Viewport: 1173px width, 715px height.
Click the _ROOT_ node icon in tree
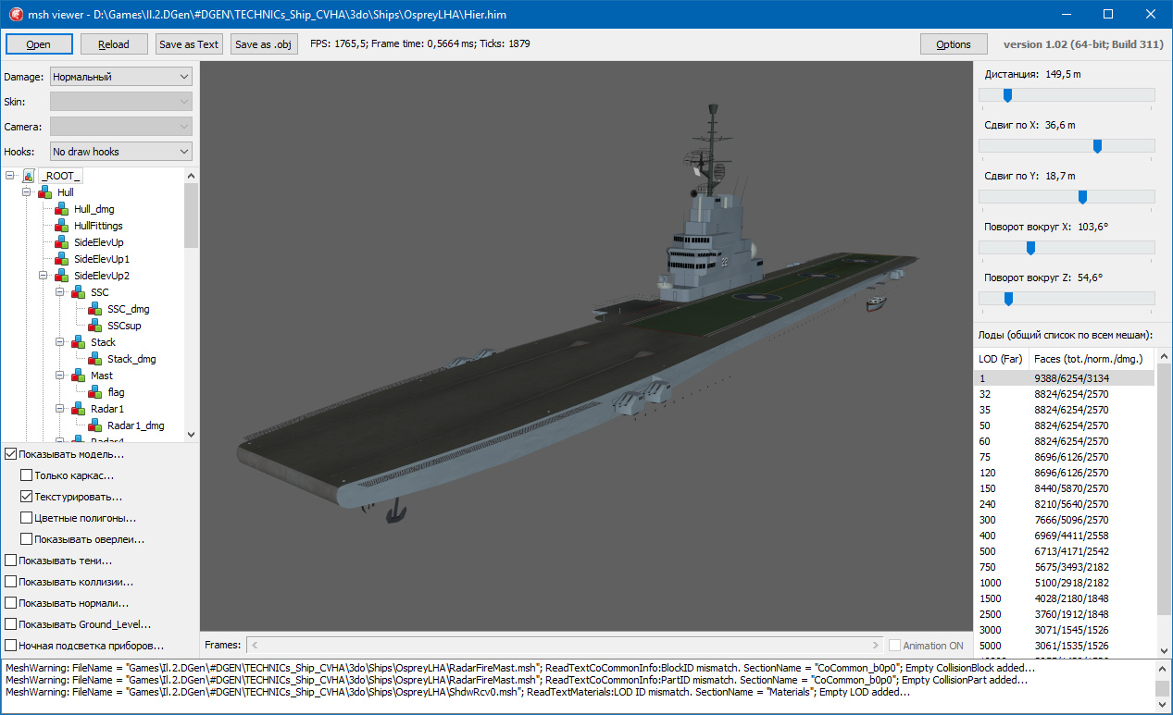tap(29, 176)
